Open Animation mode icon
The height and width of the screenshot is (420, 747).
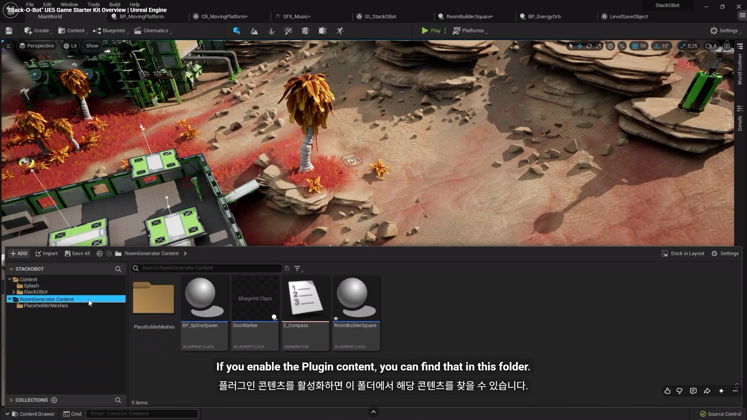pos(340,31)
